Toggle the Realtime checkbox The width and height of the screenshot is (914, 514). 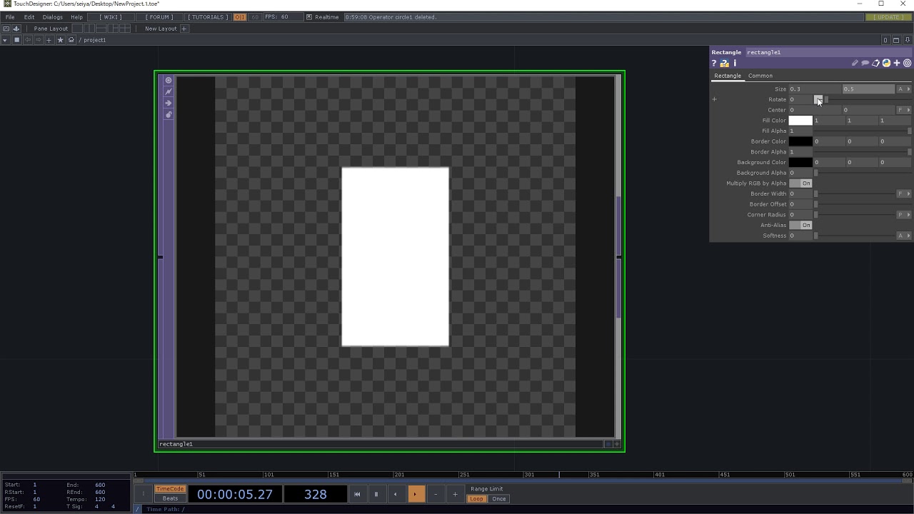pyautogui.click(x=309, y=17)
